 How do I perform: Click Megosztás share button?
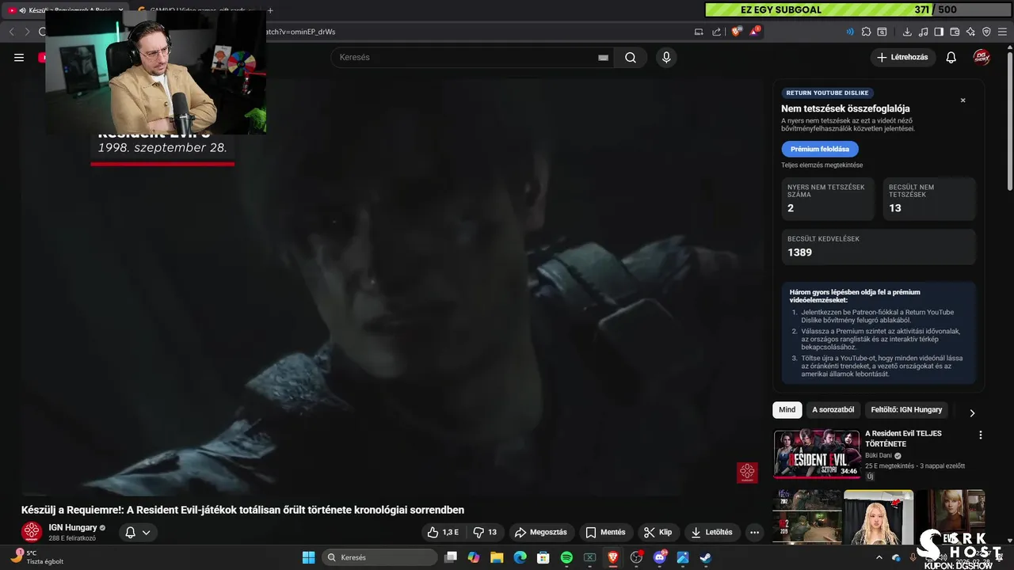541,532
